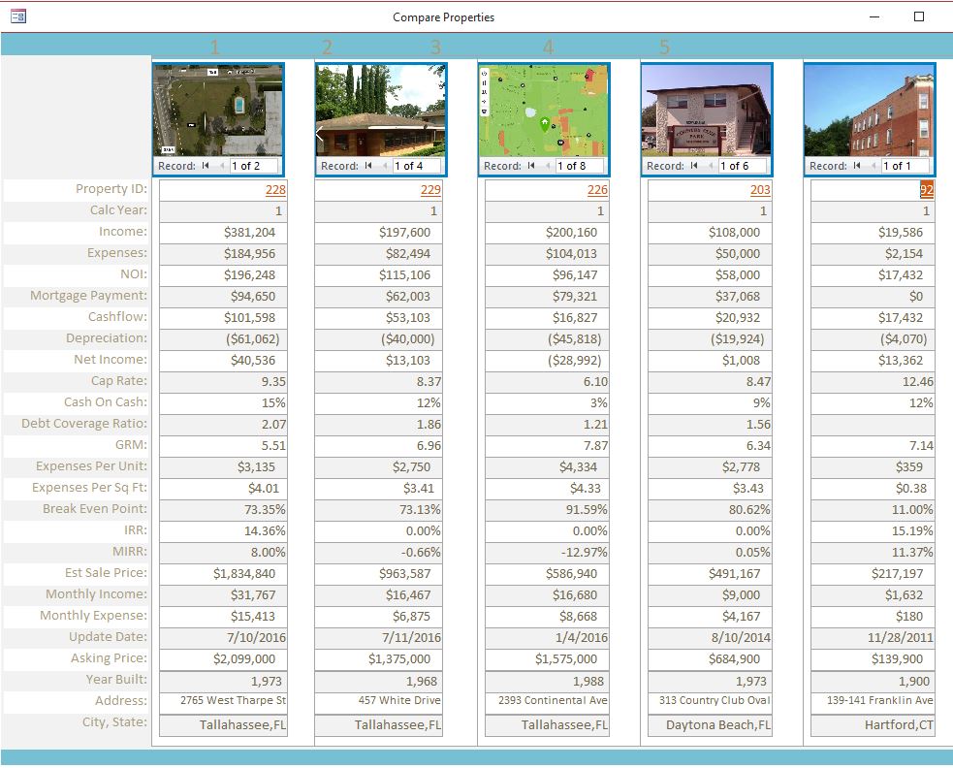Go to previous photo for property 228

tap(222, 166)
